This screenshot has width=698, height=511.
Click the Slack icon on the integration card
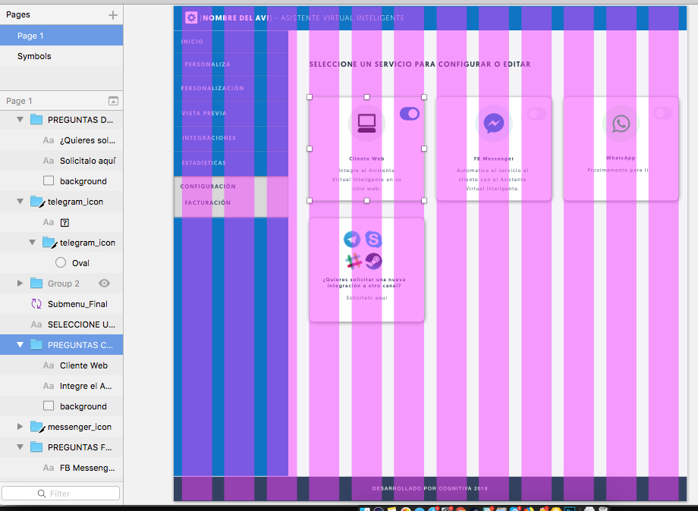(x=354, y=261)
